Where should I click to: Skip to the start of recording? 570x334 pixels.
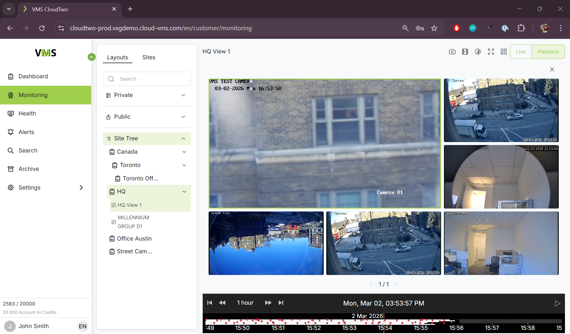(210, 303)
